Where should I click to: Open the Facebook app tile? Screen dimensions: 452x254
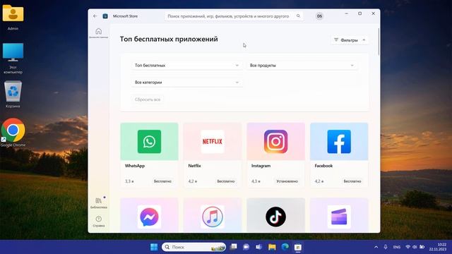click(339, 155)
